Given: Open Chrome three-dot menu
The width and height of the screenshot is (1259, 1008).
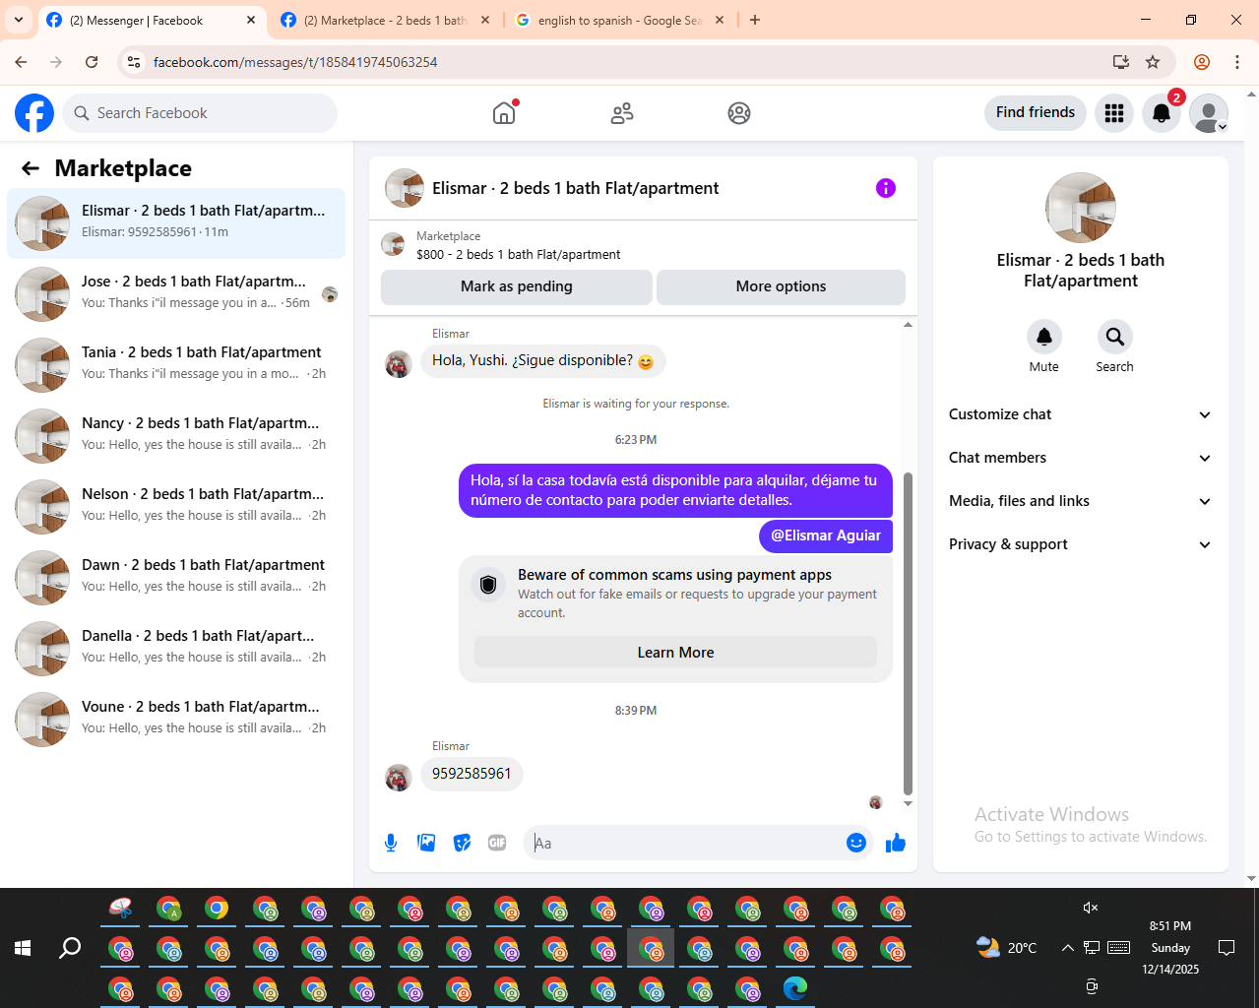Looking at the screenshot, I should pos(1237,62).
